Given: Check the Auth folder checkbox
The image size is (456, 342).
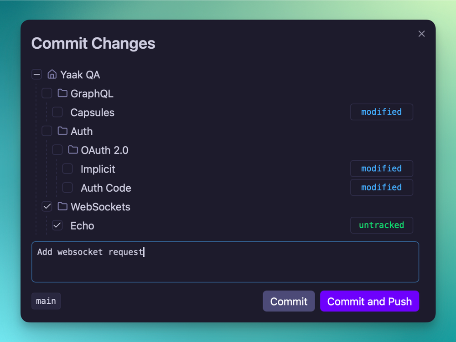Looking at the screenshot, I should [x=47, y=131].
